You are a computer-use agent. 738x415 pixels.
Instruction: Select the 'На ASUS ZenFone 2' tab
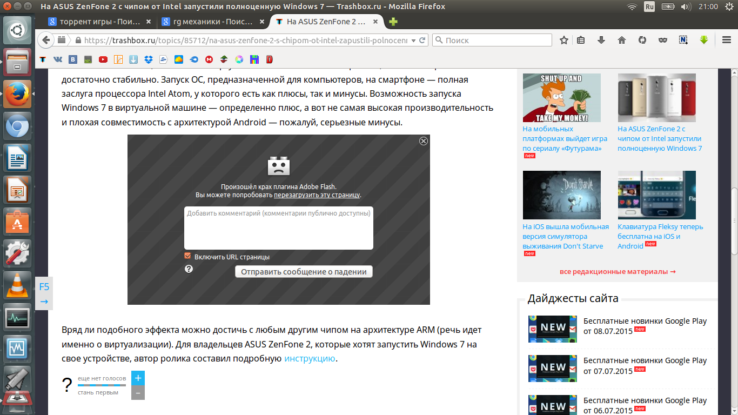pos(327,22)
